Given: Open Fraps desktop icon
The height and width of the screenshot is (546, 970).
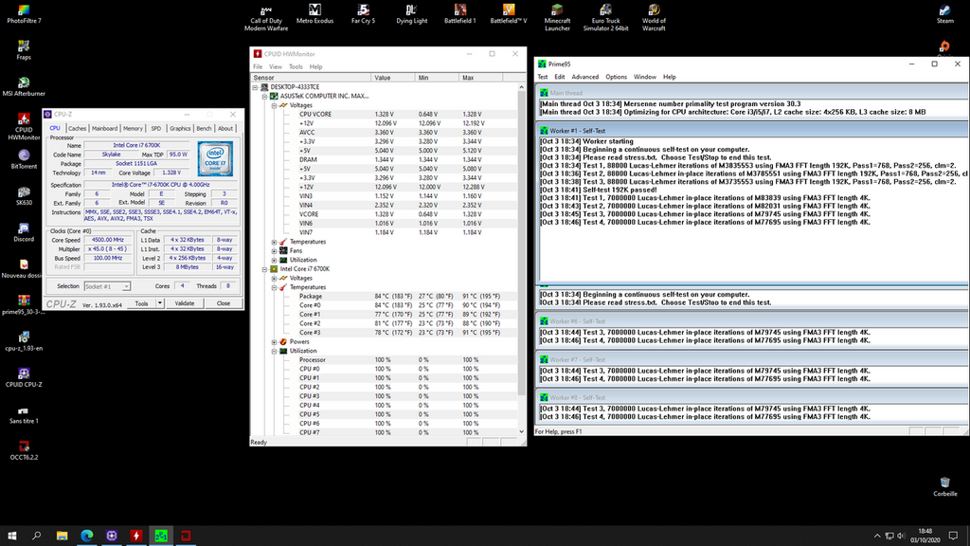Looking at the screenshot, I should coord(24,51).
